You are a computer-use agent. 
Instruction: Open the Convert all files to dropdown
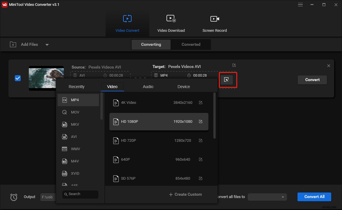pyautogui.click(x=267, y=197)
